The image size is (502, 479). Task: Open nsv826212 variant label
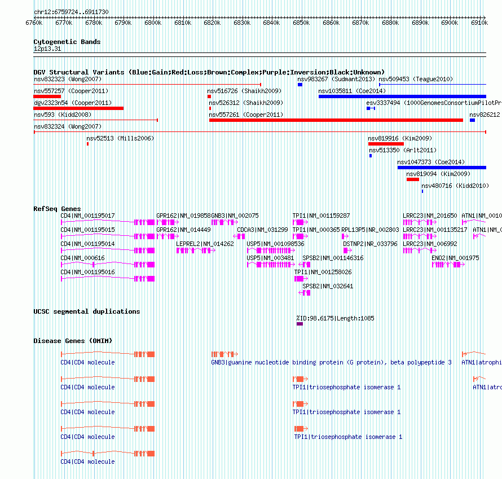tap(485, 115)
